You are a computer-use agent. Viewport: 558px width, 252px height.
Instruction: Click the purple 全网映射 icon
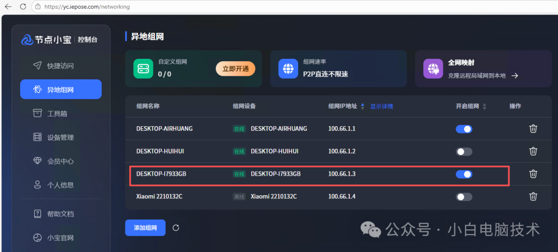tap(433, 69)
